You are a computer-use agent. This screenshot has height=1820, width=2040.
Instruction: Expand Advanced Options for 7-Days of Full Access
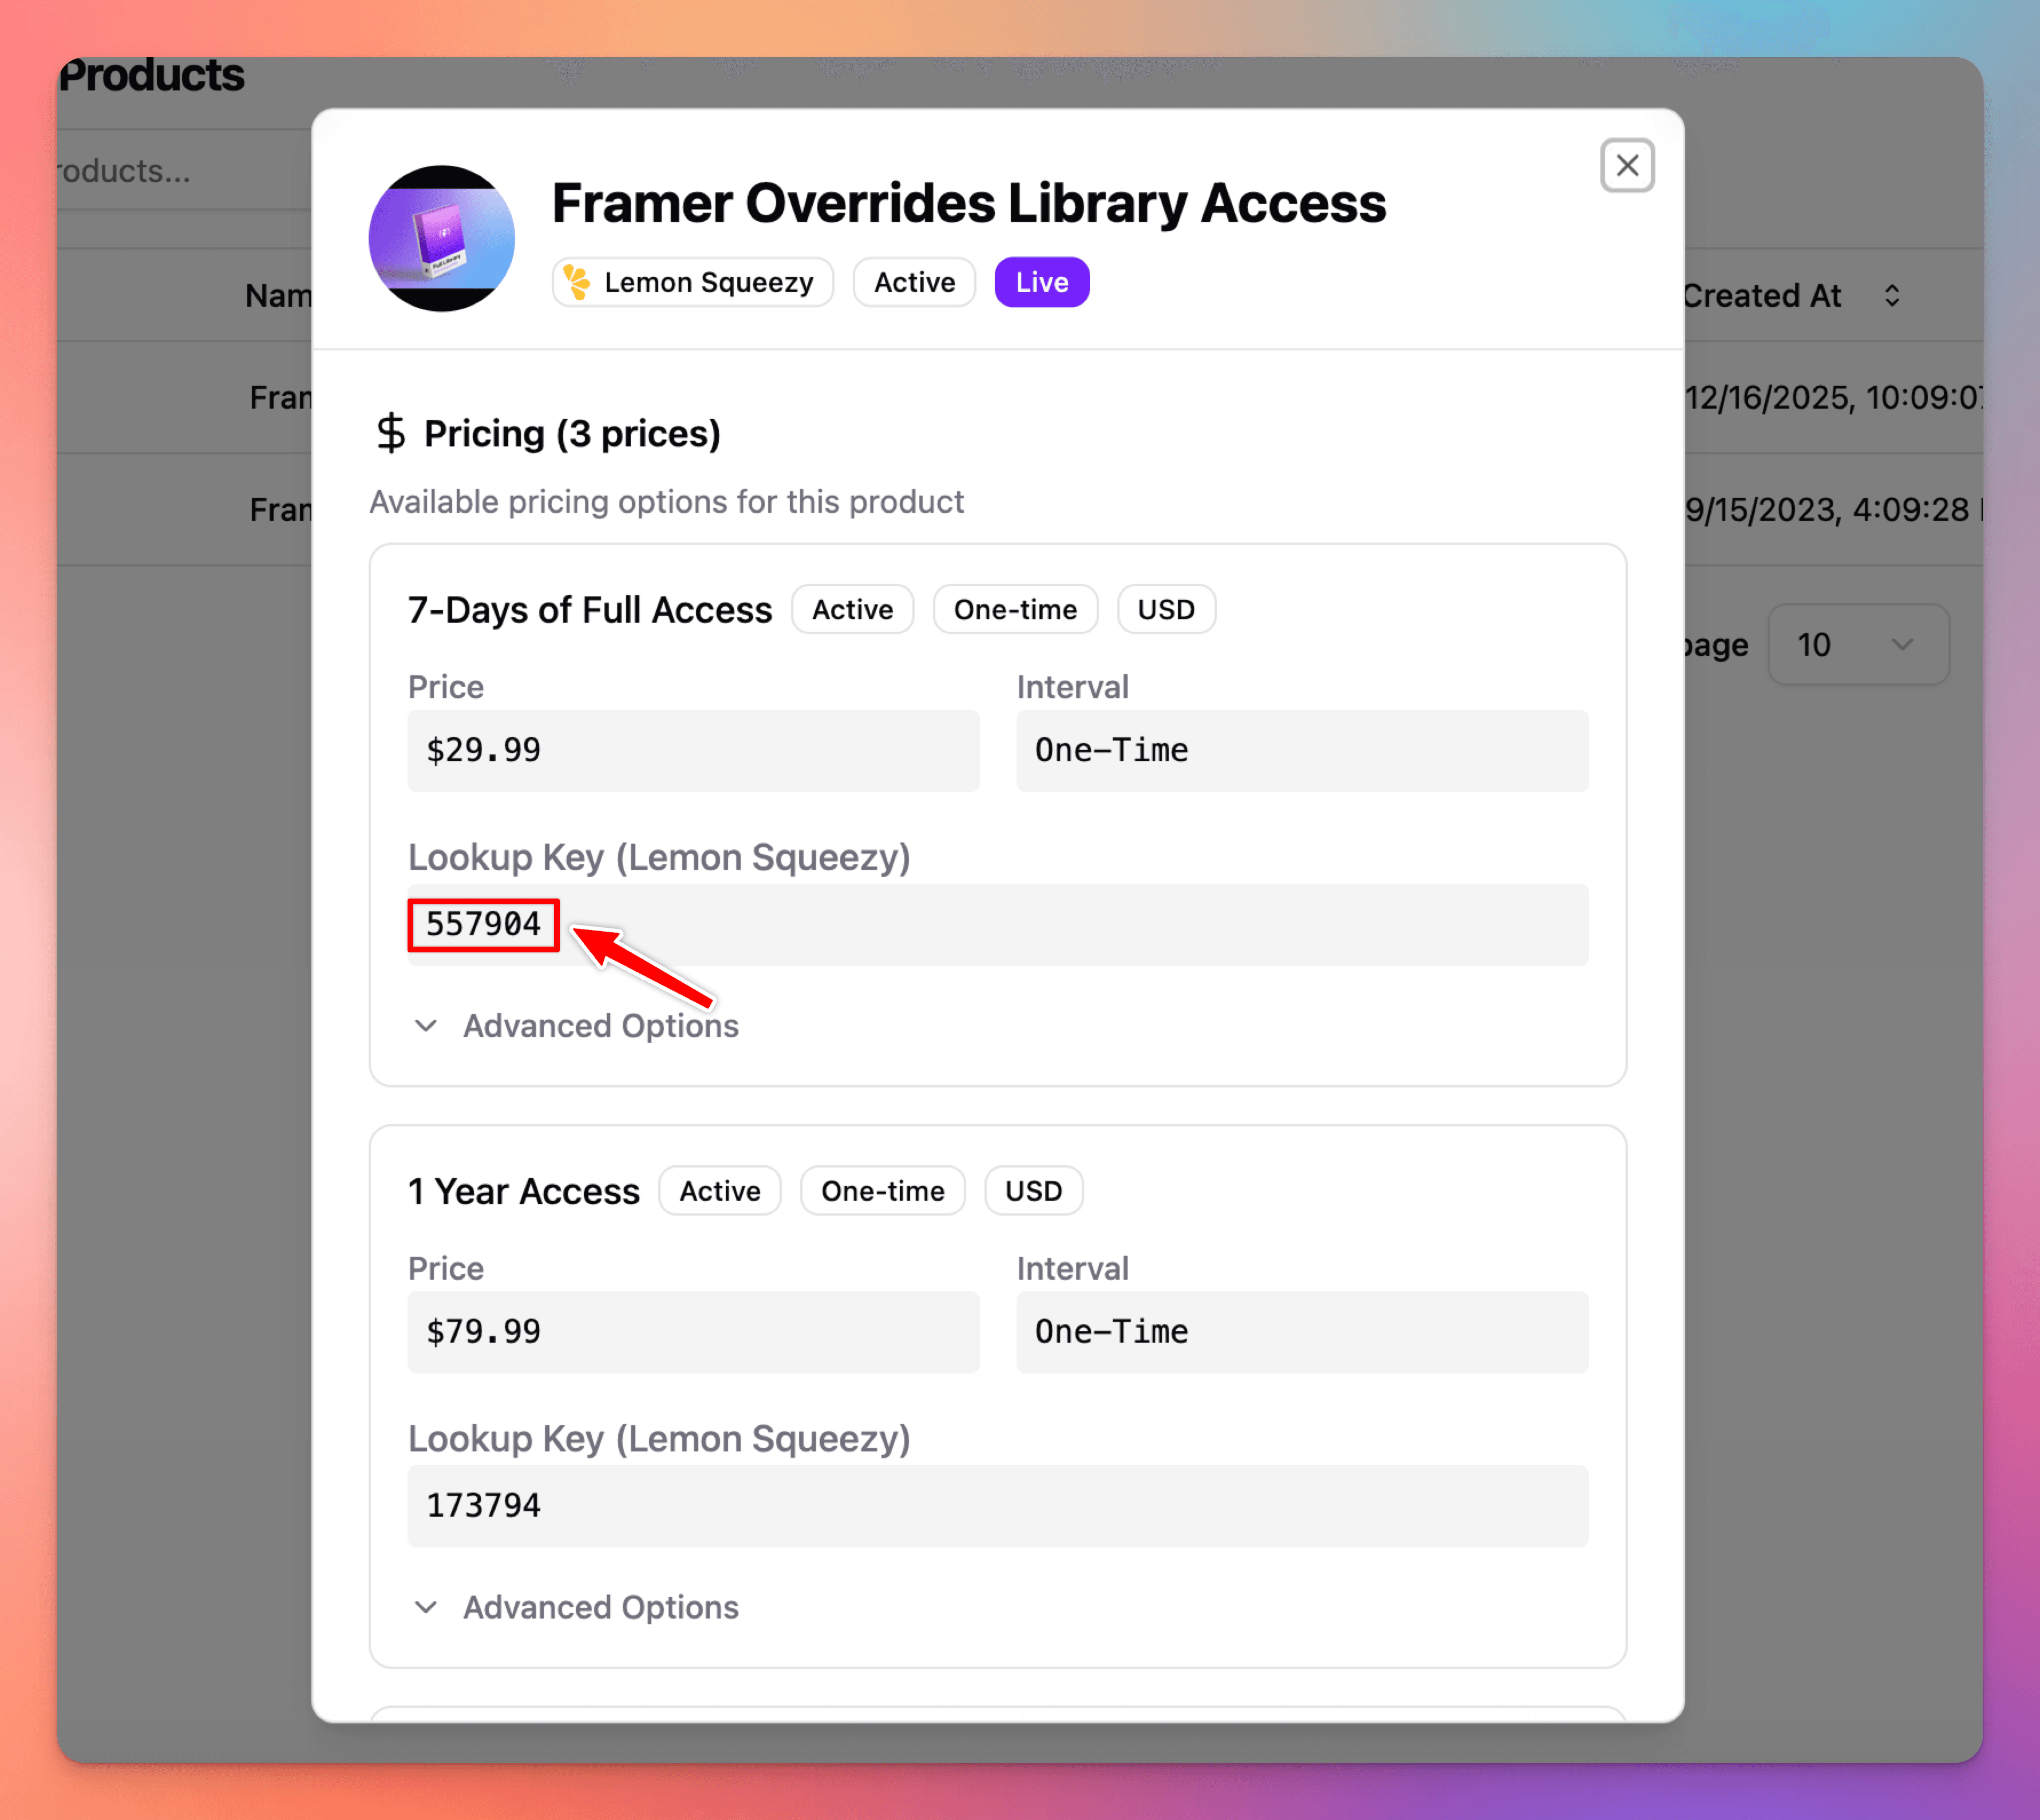(576, 1026)
